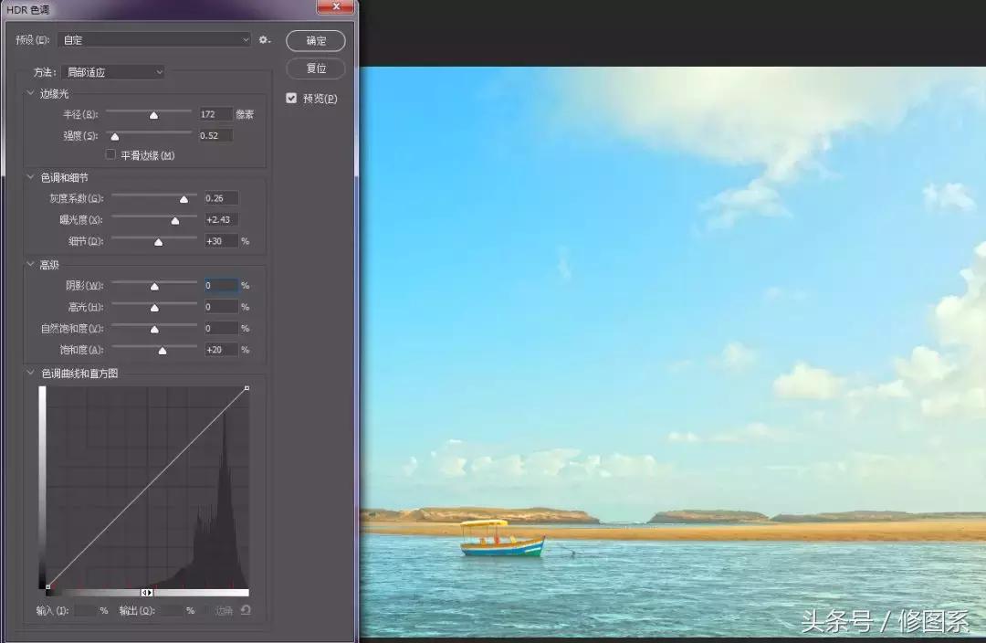Click the 确定 button
The width and height of the screenshot is (986, 643).
click(316, 41)
